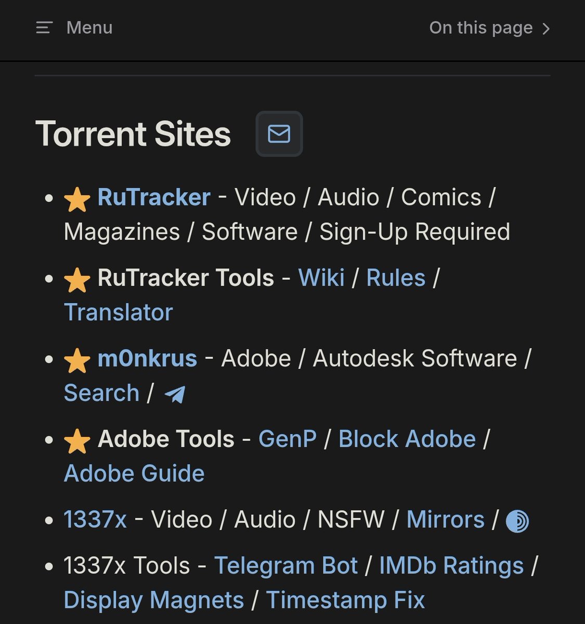This screenshot has height=624, width=585.
Task: Open the IMDb Ratings link
Action: 451,566
